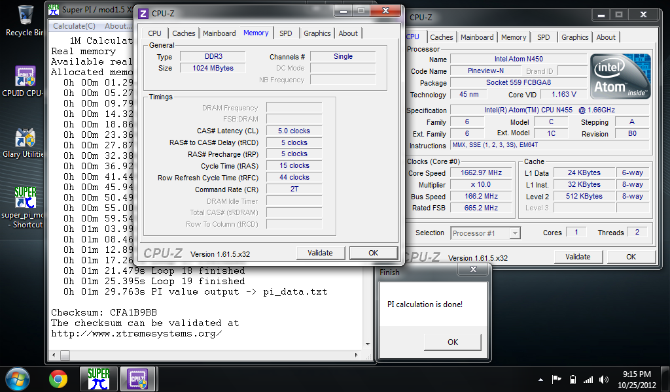
Task: Open the network signal tray icon
Action: coord(588,379)
